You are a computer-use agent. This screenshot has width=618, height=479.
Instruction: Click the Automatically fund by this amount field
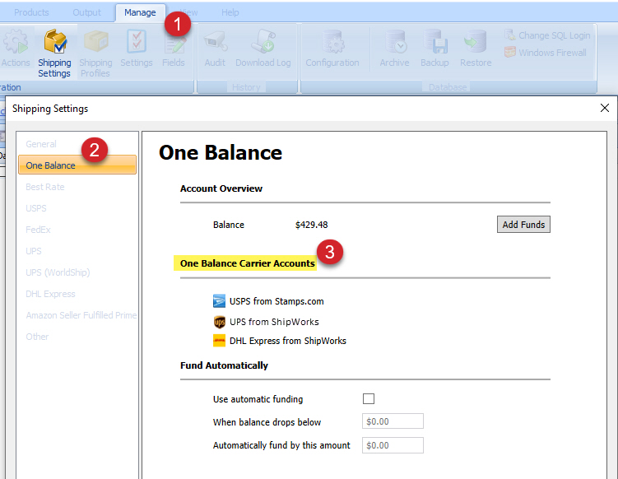393,445
